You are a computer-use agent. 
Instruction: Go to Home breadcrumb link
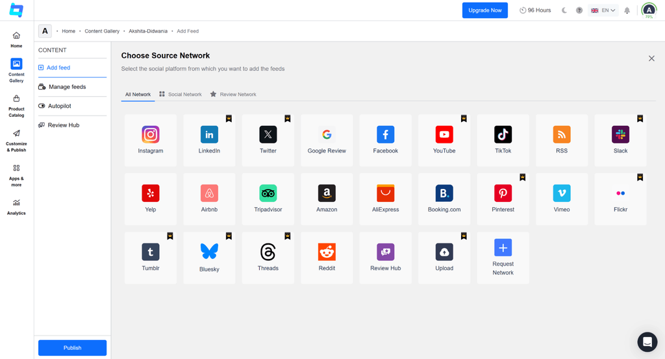click(68, 31)
